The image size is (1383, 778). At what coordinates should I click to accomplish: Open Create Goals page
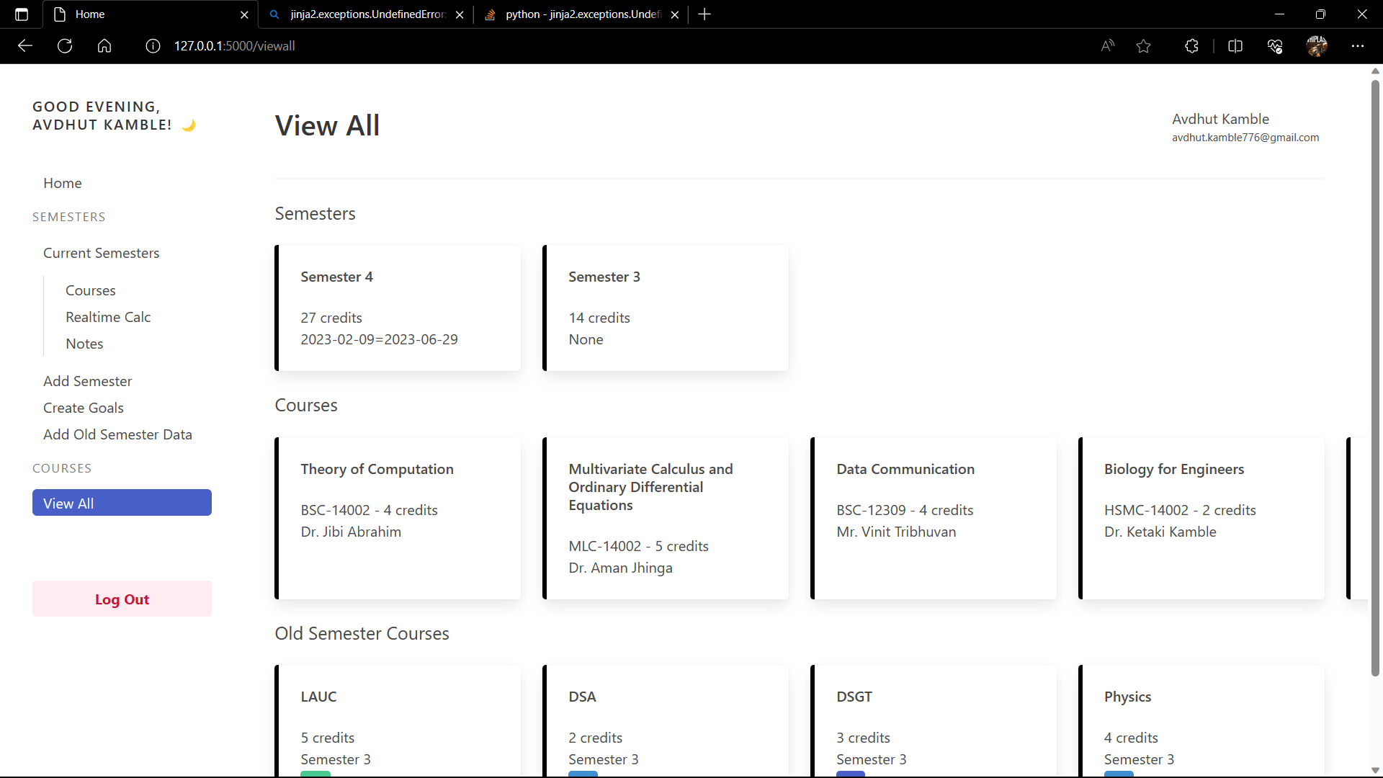(x=83, y=408)
